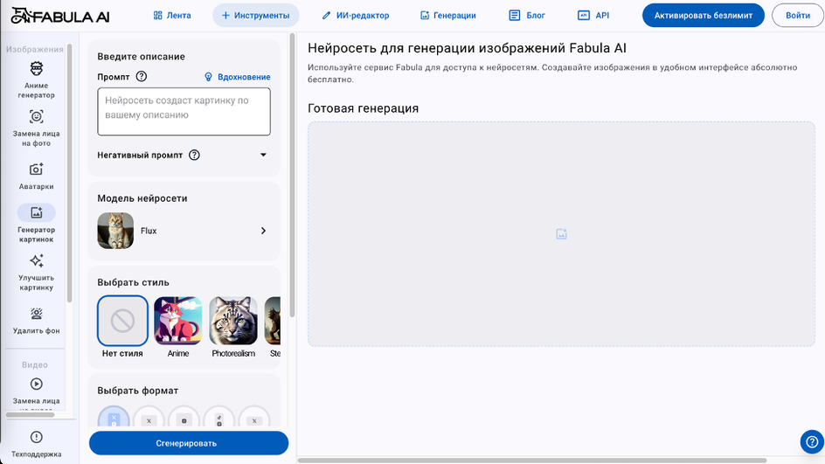The width and height of the screenshot is (825, 464).
Task: Open the Лента tab
Action: coord(172,15)
